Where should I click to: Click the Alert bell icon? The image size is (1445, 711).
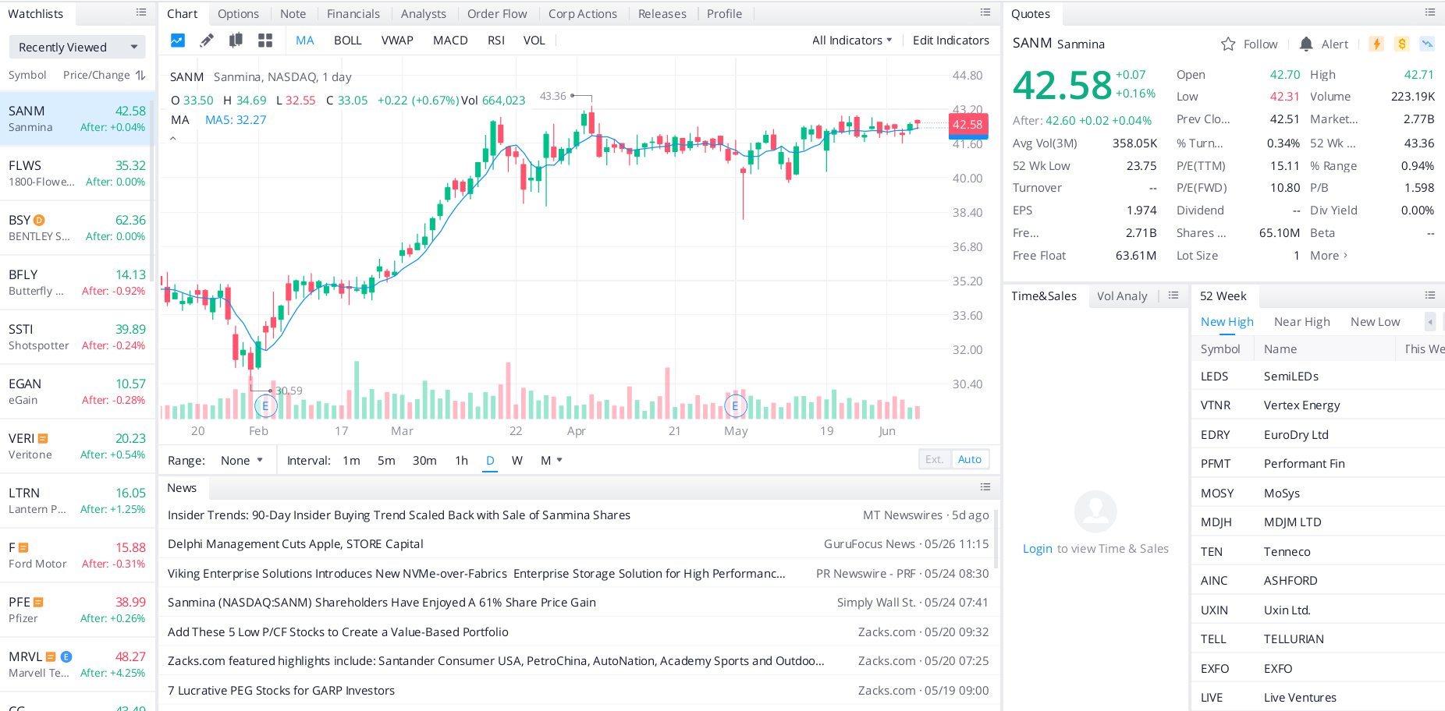pyautogui.click(x=1306, y=44)
